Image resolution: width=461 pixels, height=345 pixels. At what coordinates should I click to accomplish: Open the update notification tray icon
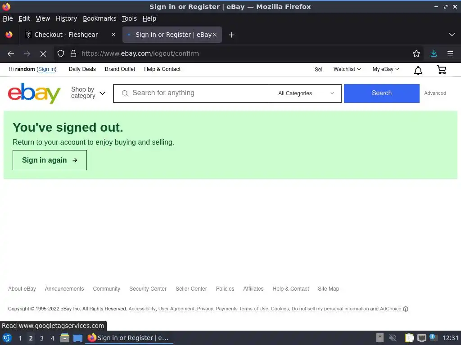[434, 337]
